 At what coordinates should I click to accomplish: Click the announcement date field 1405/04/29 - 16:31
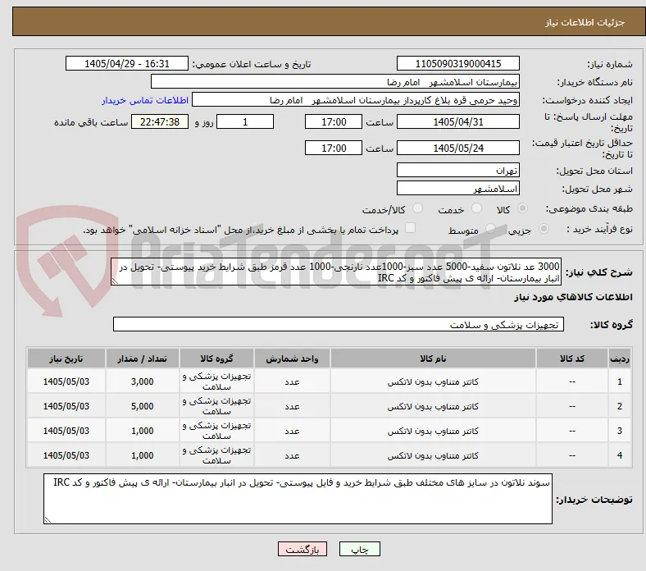127,63
